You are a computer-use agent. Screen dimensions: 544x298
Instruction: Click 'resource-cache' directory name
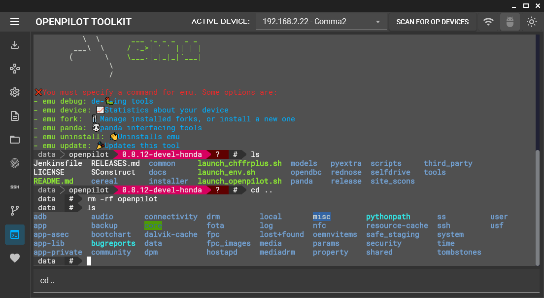(397, 226)
